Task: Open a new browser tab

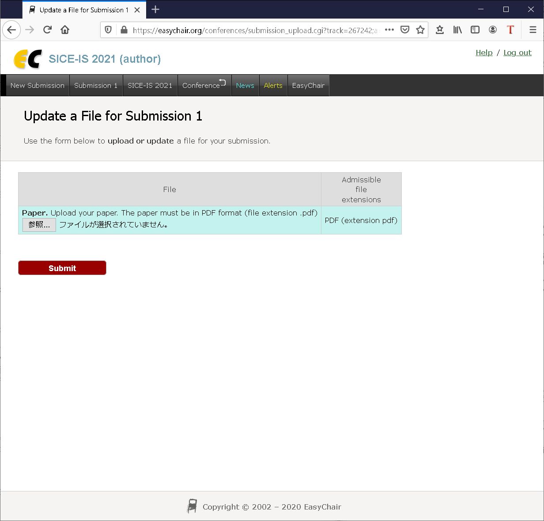Action: pyautogui.click(x=155, y=10)
